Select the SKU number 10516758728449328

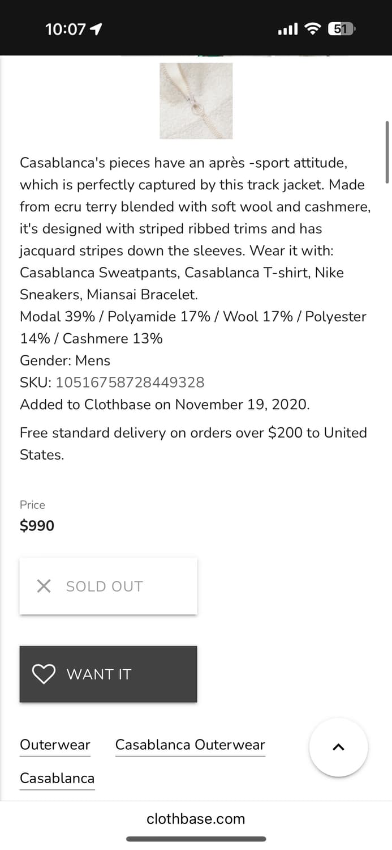click(130, 382)
